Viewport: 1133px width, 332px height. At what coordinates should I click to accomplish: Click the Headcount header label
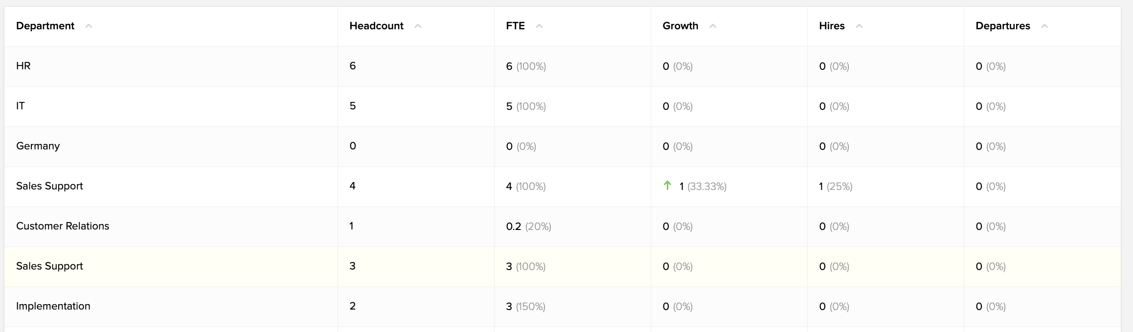376,26
